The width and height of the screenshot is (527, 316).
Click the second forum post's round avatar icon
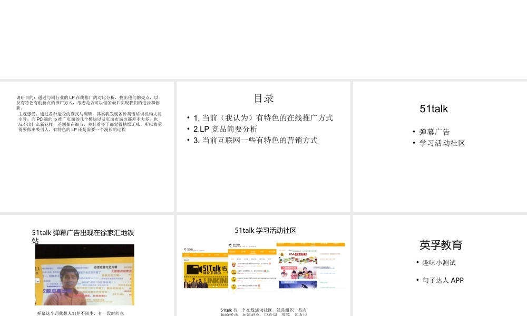(x=233, y=272)
